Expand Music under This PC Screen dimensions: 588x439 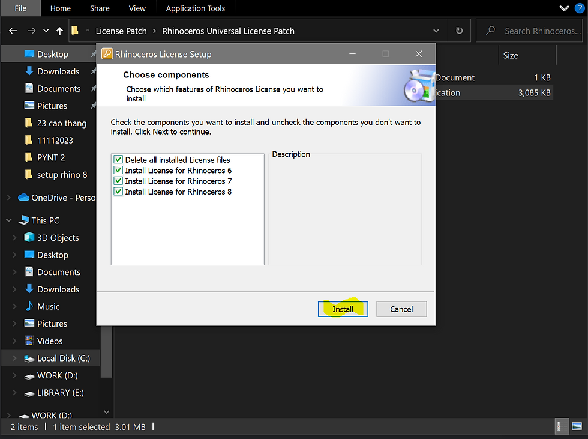pyautogui.click(x=14, y=307)
